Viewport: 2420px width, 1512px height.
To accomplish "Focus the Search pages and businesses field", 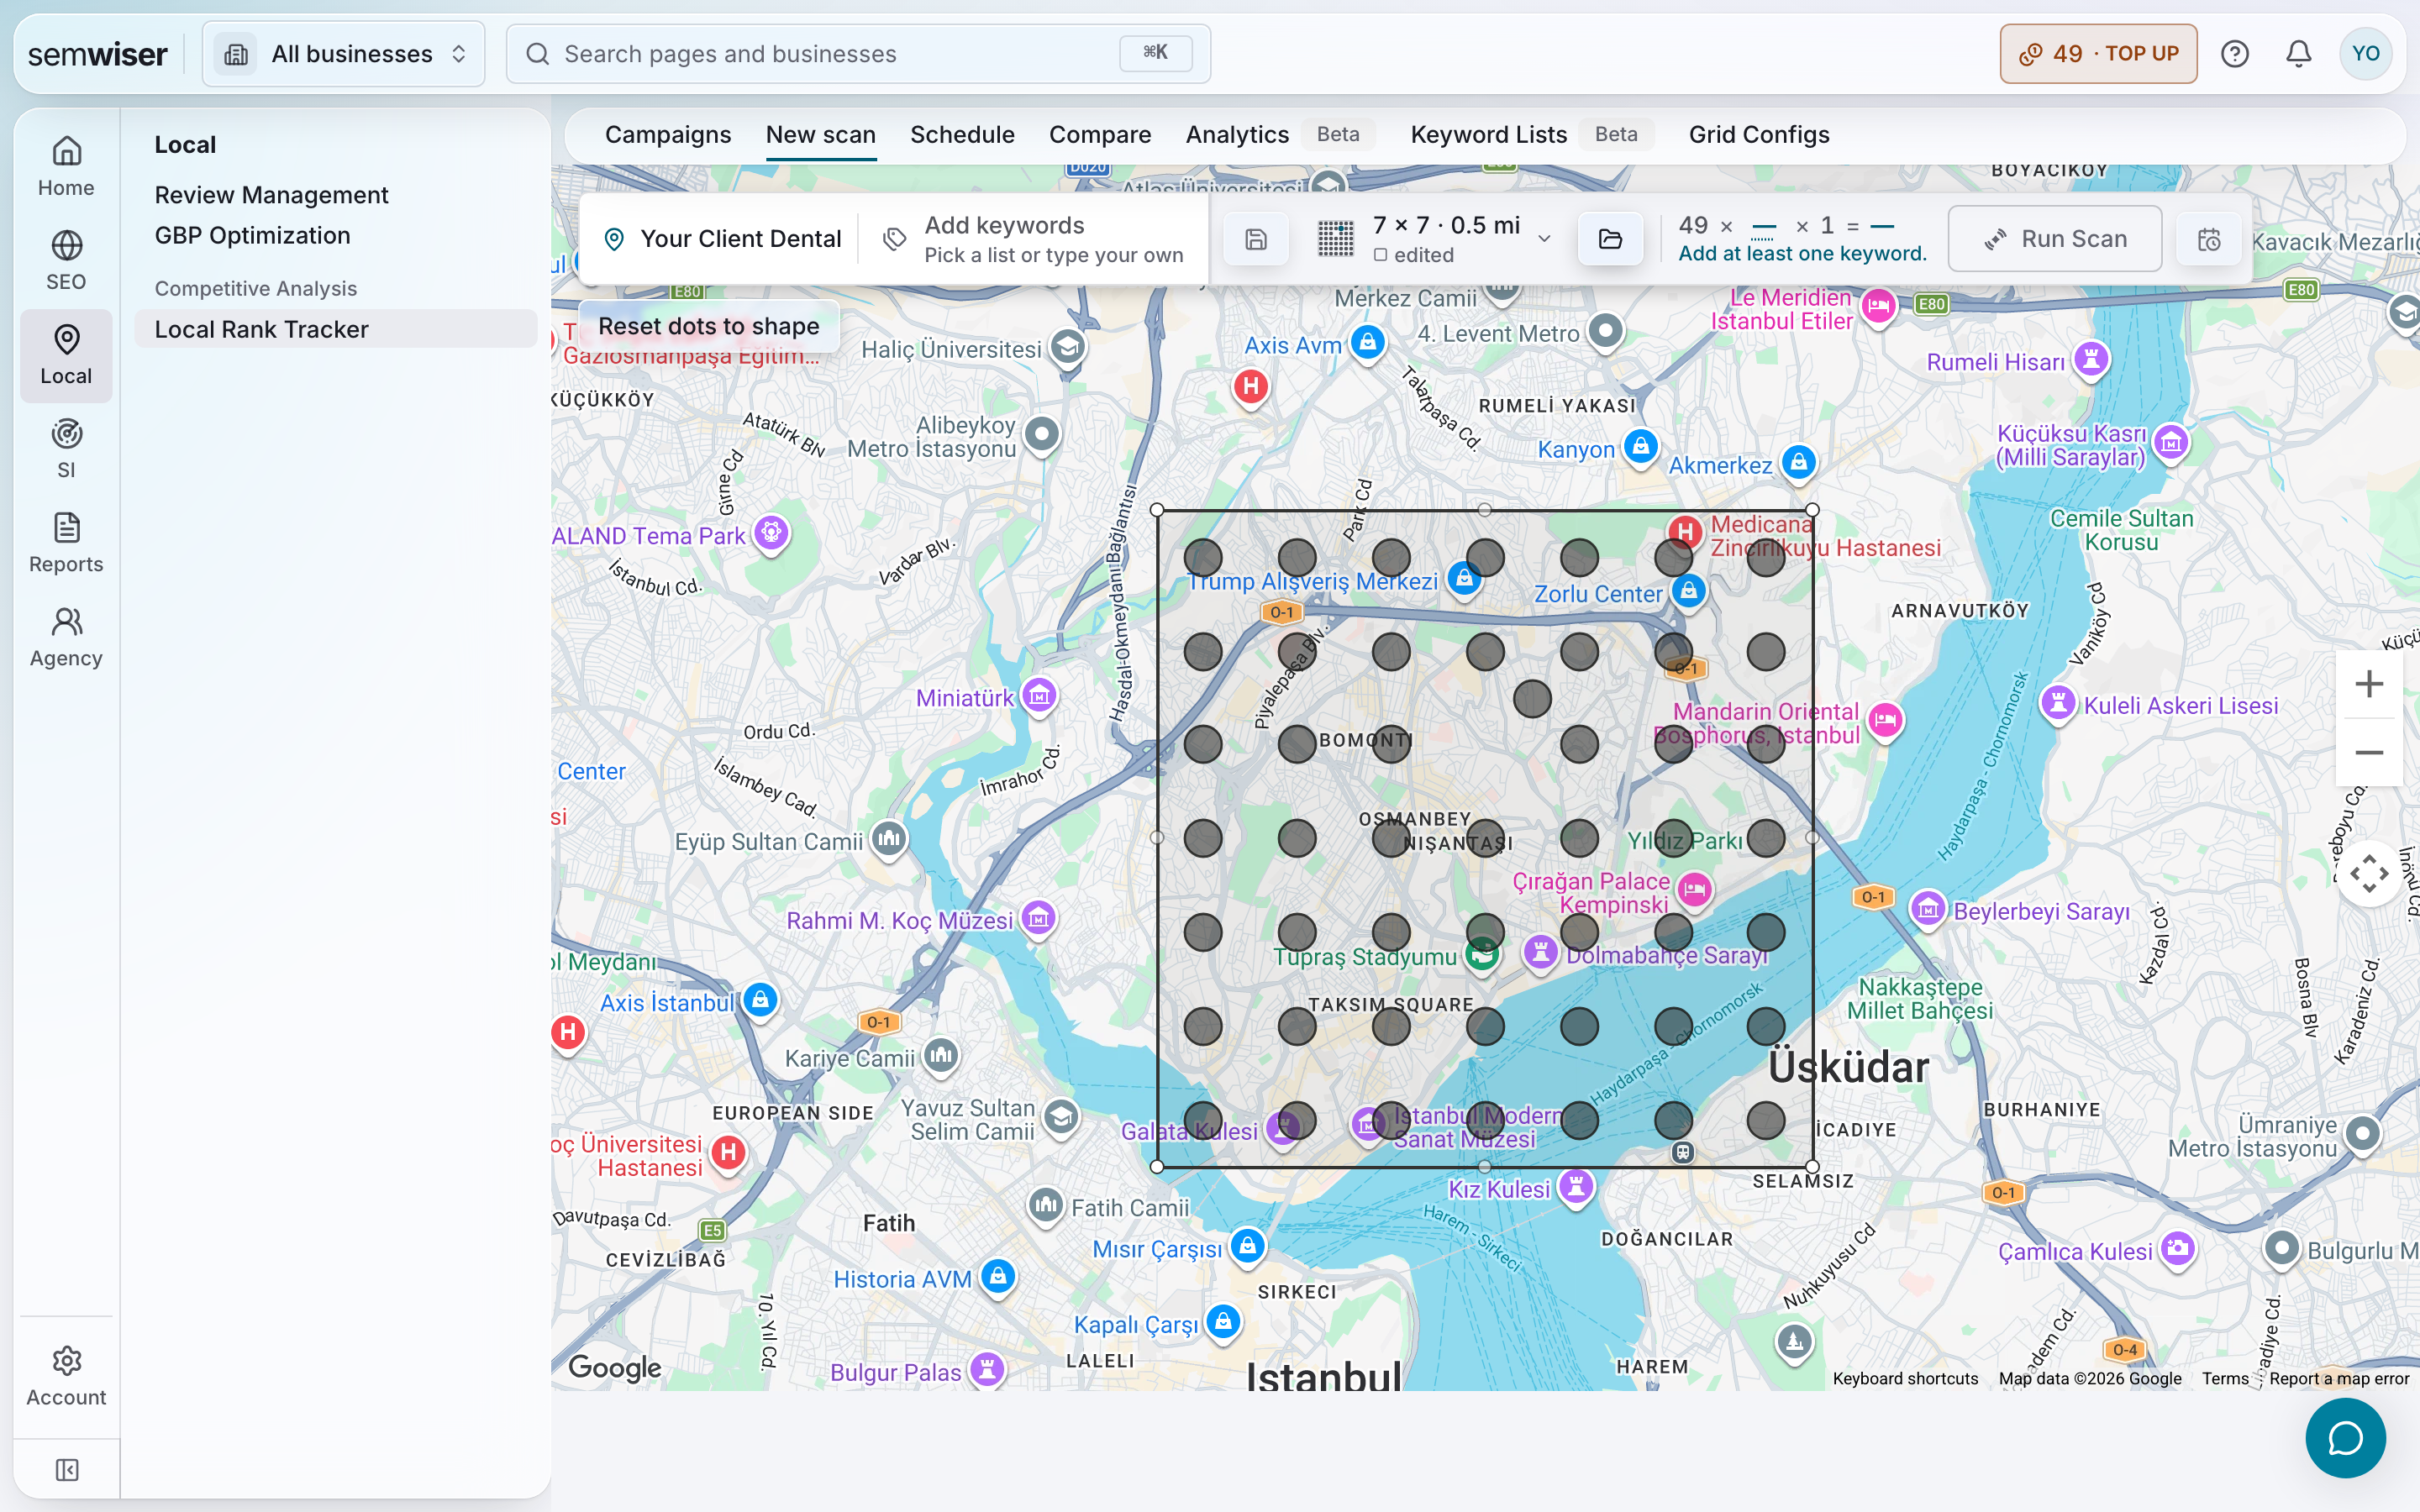I will (x=858, y=54).
